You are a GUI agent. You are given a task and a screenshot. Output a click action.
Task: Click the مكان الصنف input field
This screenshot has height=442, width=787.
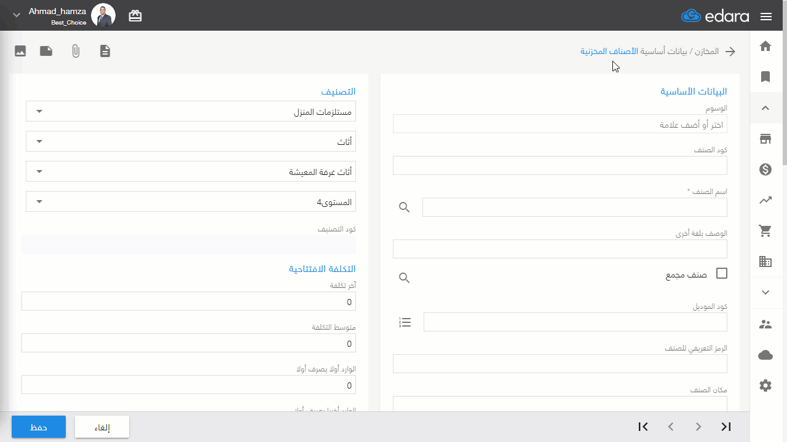point(560,403)
